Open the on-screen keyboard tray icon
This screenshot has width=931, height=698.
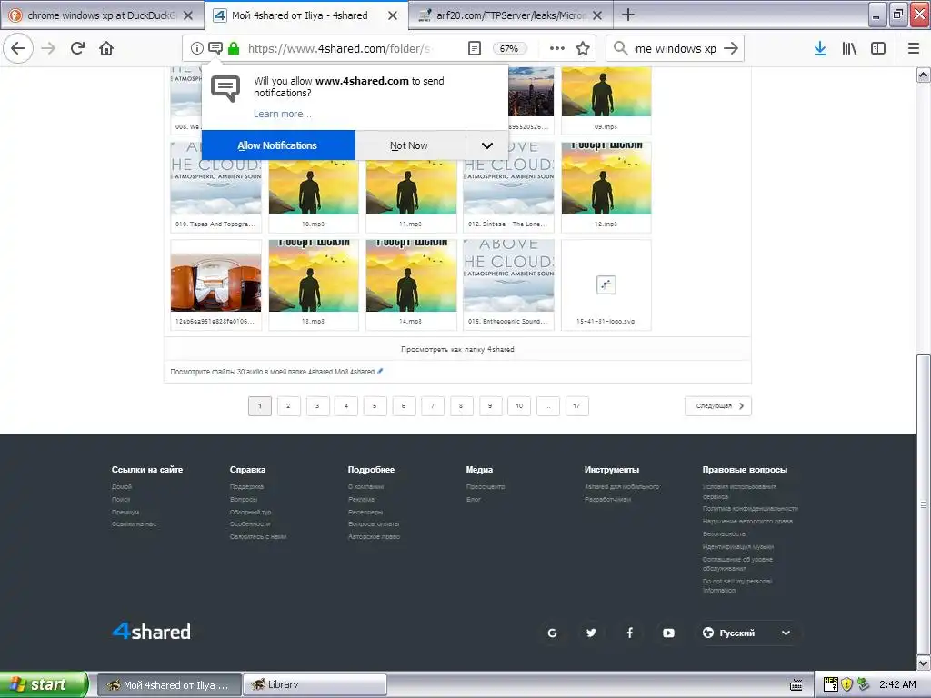796,685
